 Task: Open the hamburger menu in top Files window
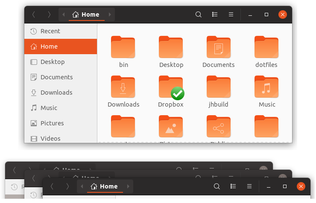coord(231,14)
